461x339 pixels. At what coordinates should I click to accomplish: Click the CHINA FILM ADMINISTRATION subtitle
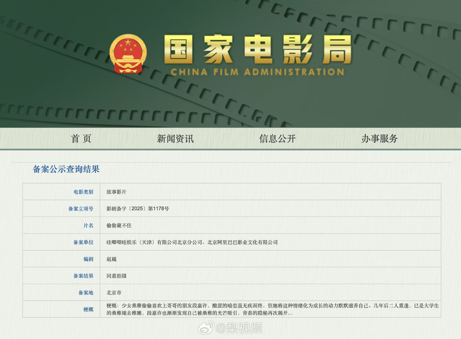tap(258, 72)
